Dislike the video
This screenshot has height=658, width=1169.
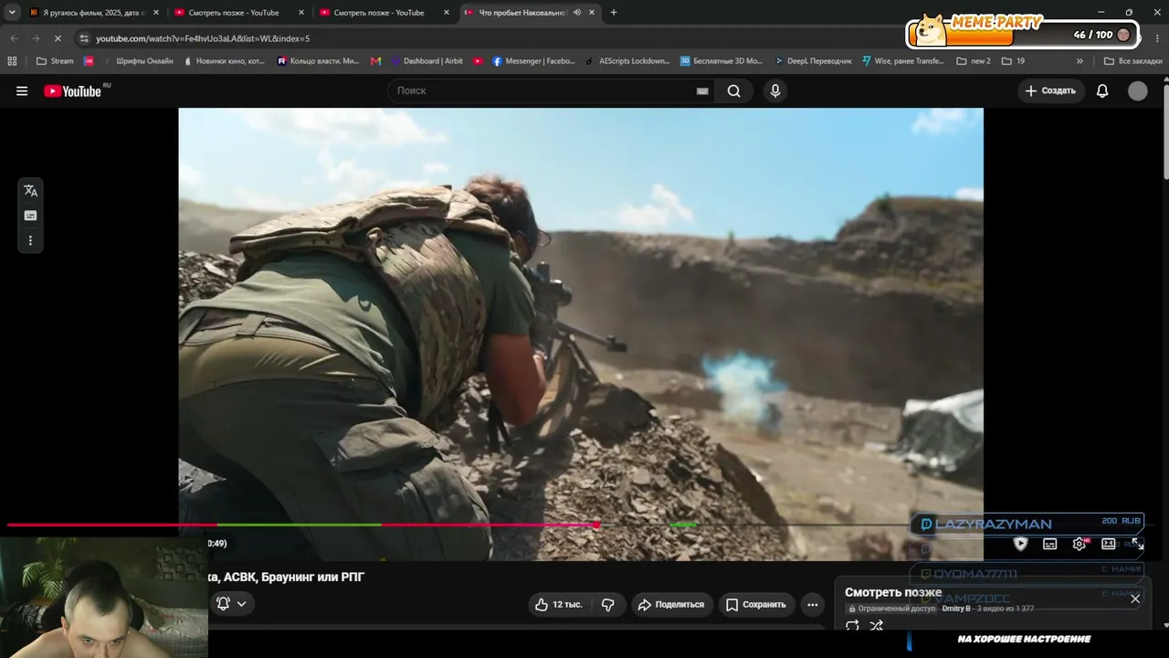click(608, 604)
